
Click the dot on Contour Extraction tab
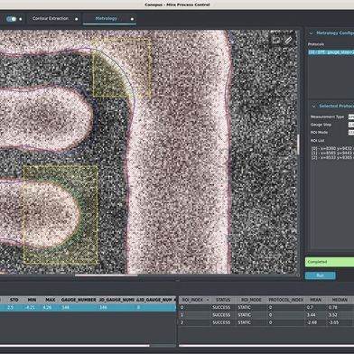76,19
